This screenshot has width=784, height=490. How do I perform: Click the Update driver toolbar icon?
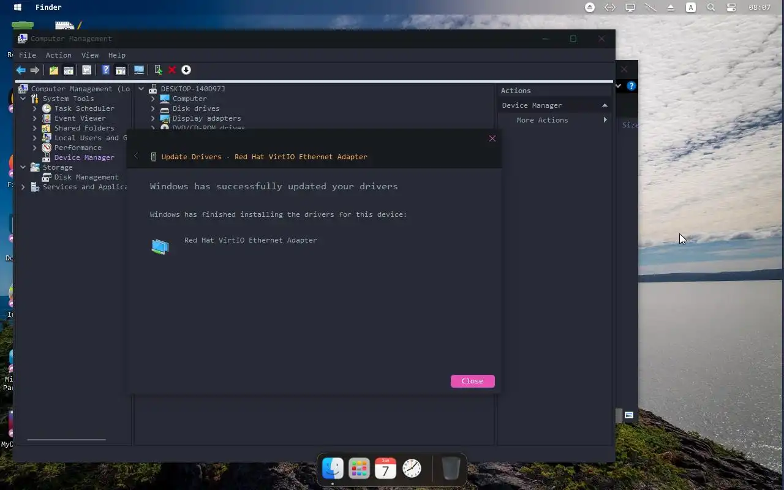coord(158,70)
